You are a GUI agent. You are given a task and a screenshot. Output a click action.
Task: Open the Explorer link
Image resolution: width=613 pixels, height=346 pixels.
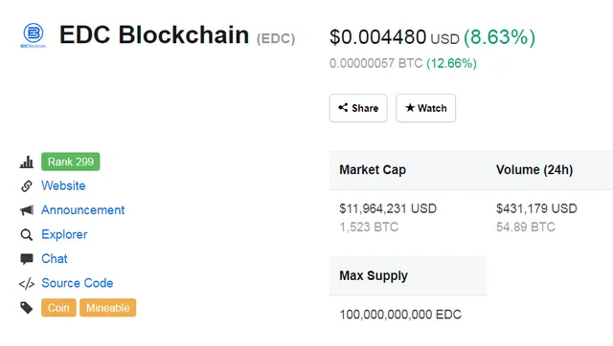click(x=64, y=234)
